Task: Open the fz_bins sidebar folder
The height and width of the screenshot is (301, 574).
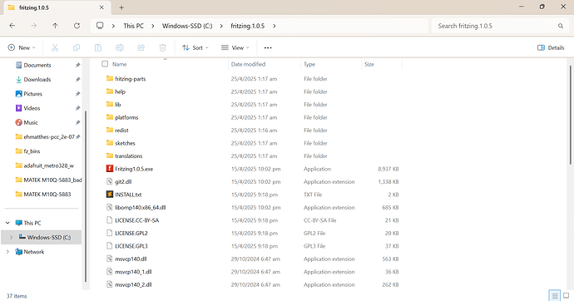Action: (x=27, y=151)
